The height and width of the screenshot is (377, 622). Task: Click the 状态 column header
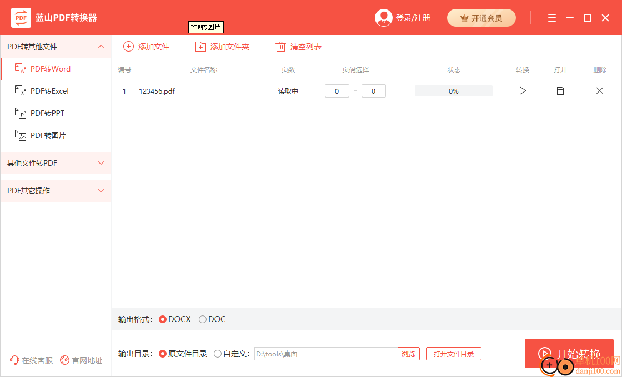[454, 70]
